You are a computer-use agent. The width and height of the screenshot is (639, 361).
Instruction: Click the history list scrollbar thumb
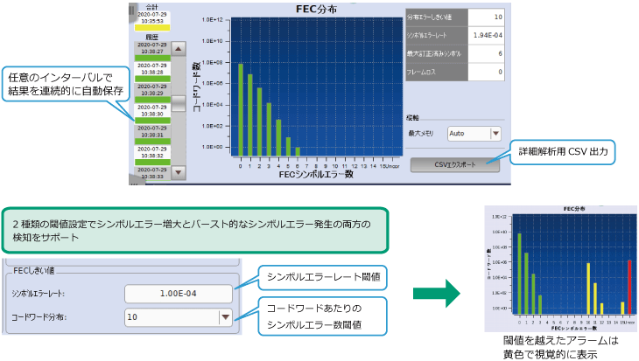178,103
